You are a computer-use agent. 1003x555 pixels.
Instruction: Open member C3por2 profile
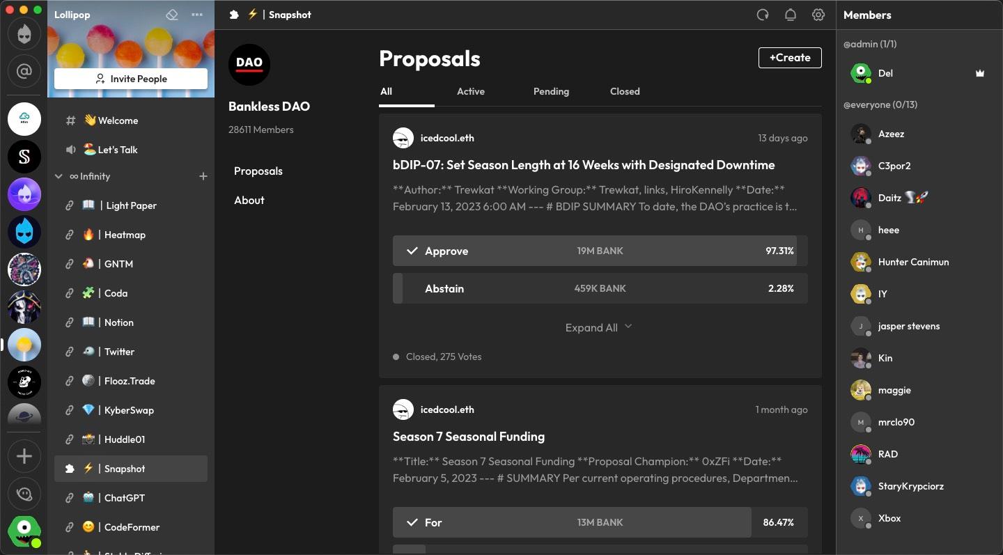click(919, 166)
